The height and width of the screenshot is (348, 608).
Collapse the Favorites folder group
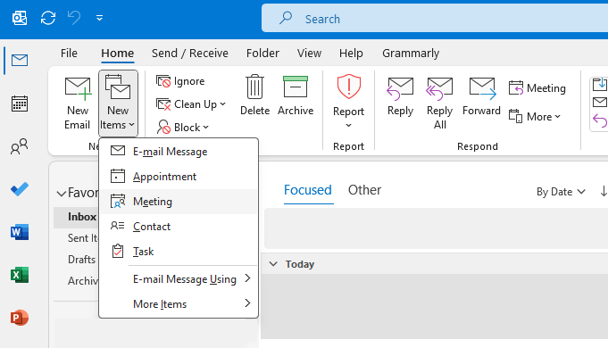pos(62,193)
